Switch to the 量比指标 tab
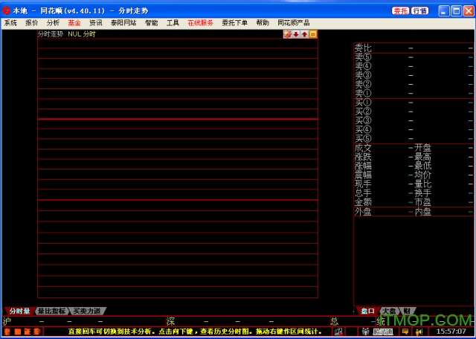Image resolution: width=476 pixels, height=339 pixels. [x=52, y=311]
